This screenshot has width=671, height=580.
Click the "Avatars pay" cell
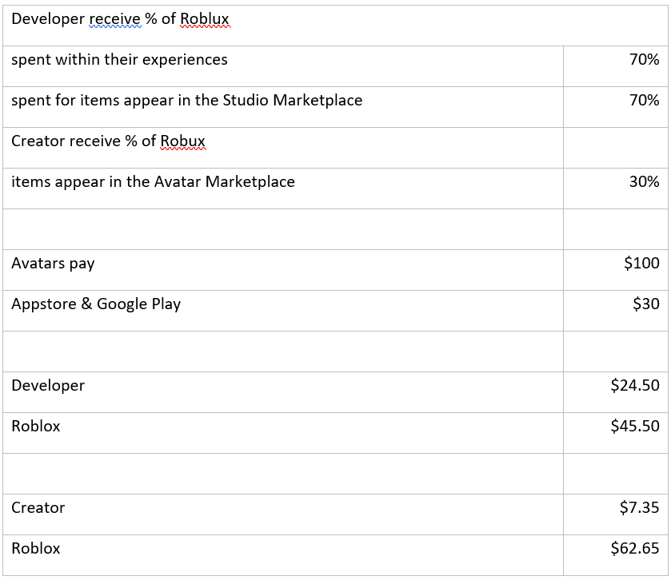pyautogui.click(x=53, y=264)
